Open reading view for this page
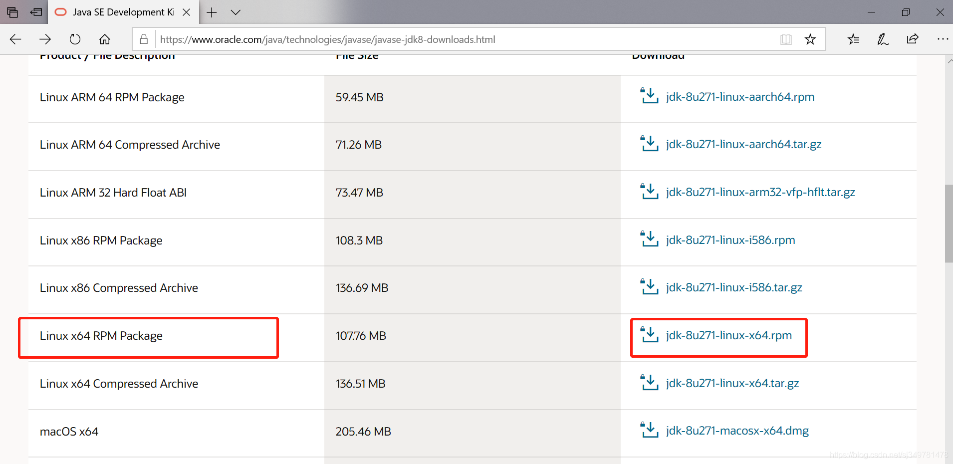The width and height of the screenshot is (953, 464). 786,39
